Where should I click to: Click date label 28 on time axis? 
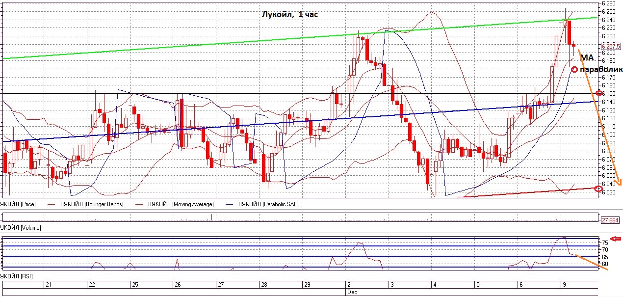pos(263,284)
